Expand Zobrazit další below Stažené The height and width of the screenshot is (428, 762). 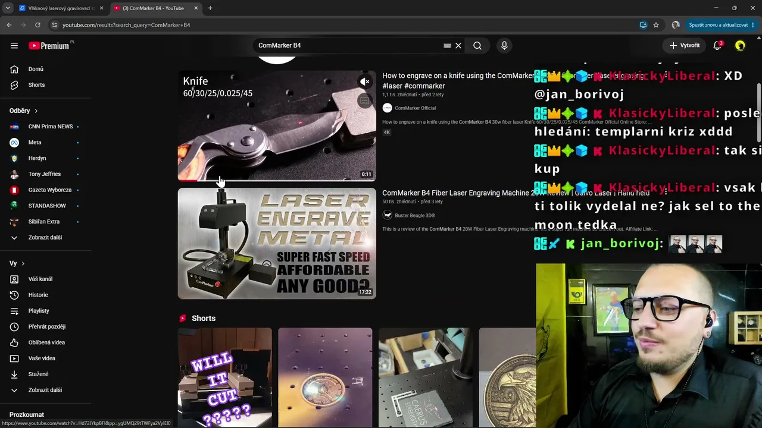coord(46,390)
